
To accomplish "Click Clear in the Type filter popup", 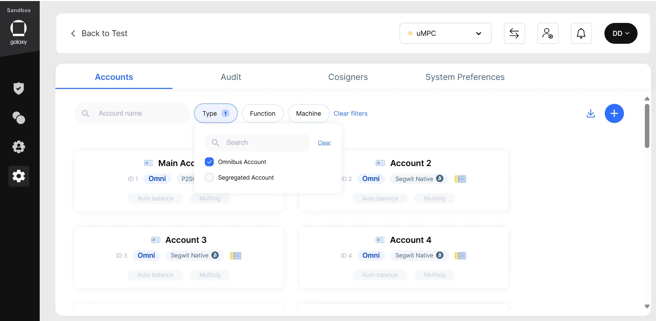I will [x=324, y=143].
